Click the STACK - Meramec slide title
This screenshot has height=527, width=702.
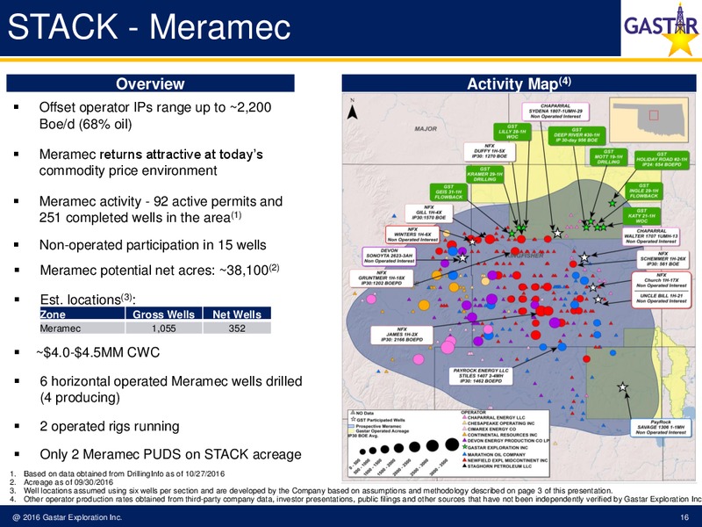(x=149, y=27)
